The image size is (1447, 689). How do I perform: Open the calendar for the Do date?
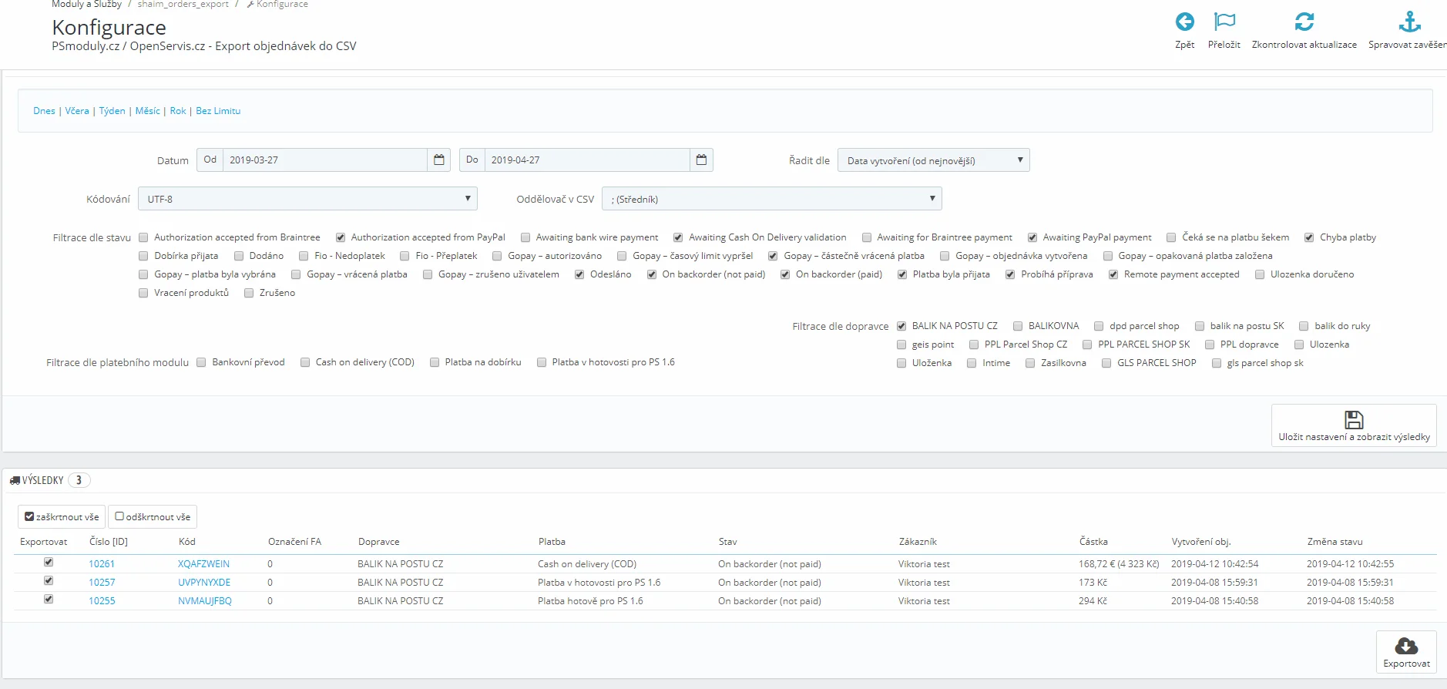[701, 160]
